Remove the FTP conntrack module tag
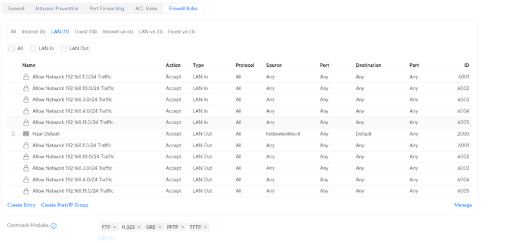This screenshot has height=243, width=516. pos(114,227)
